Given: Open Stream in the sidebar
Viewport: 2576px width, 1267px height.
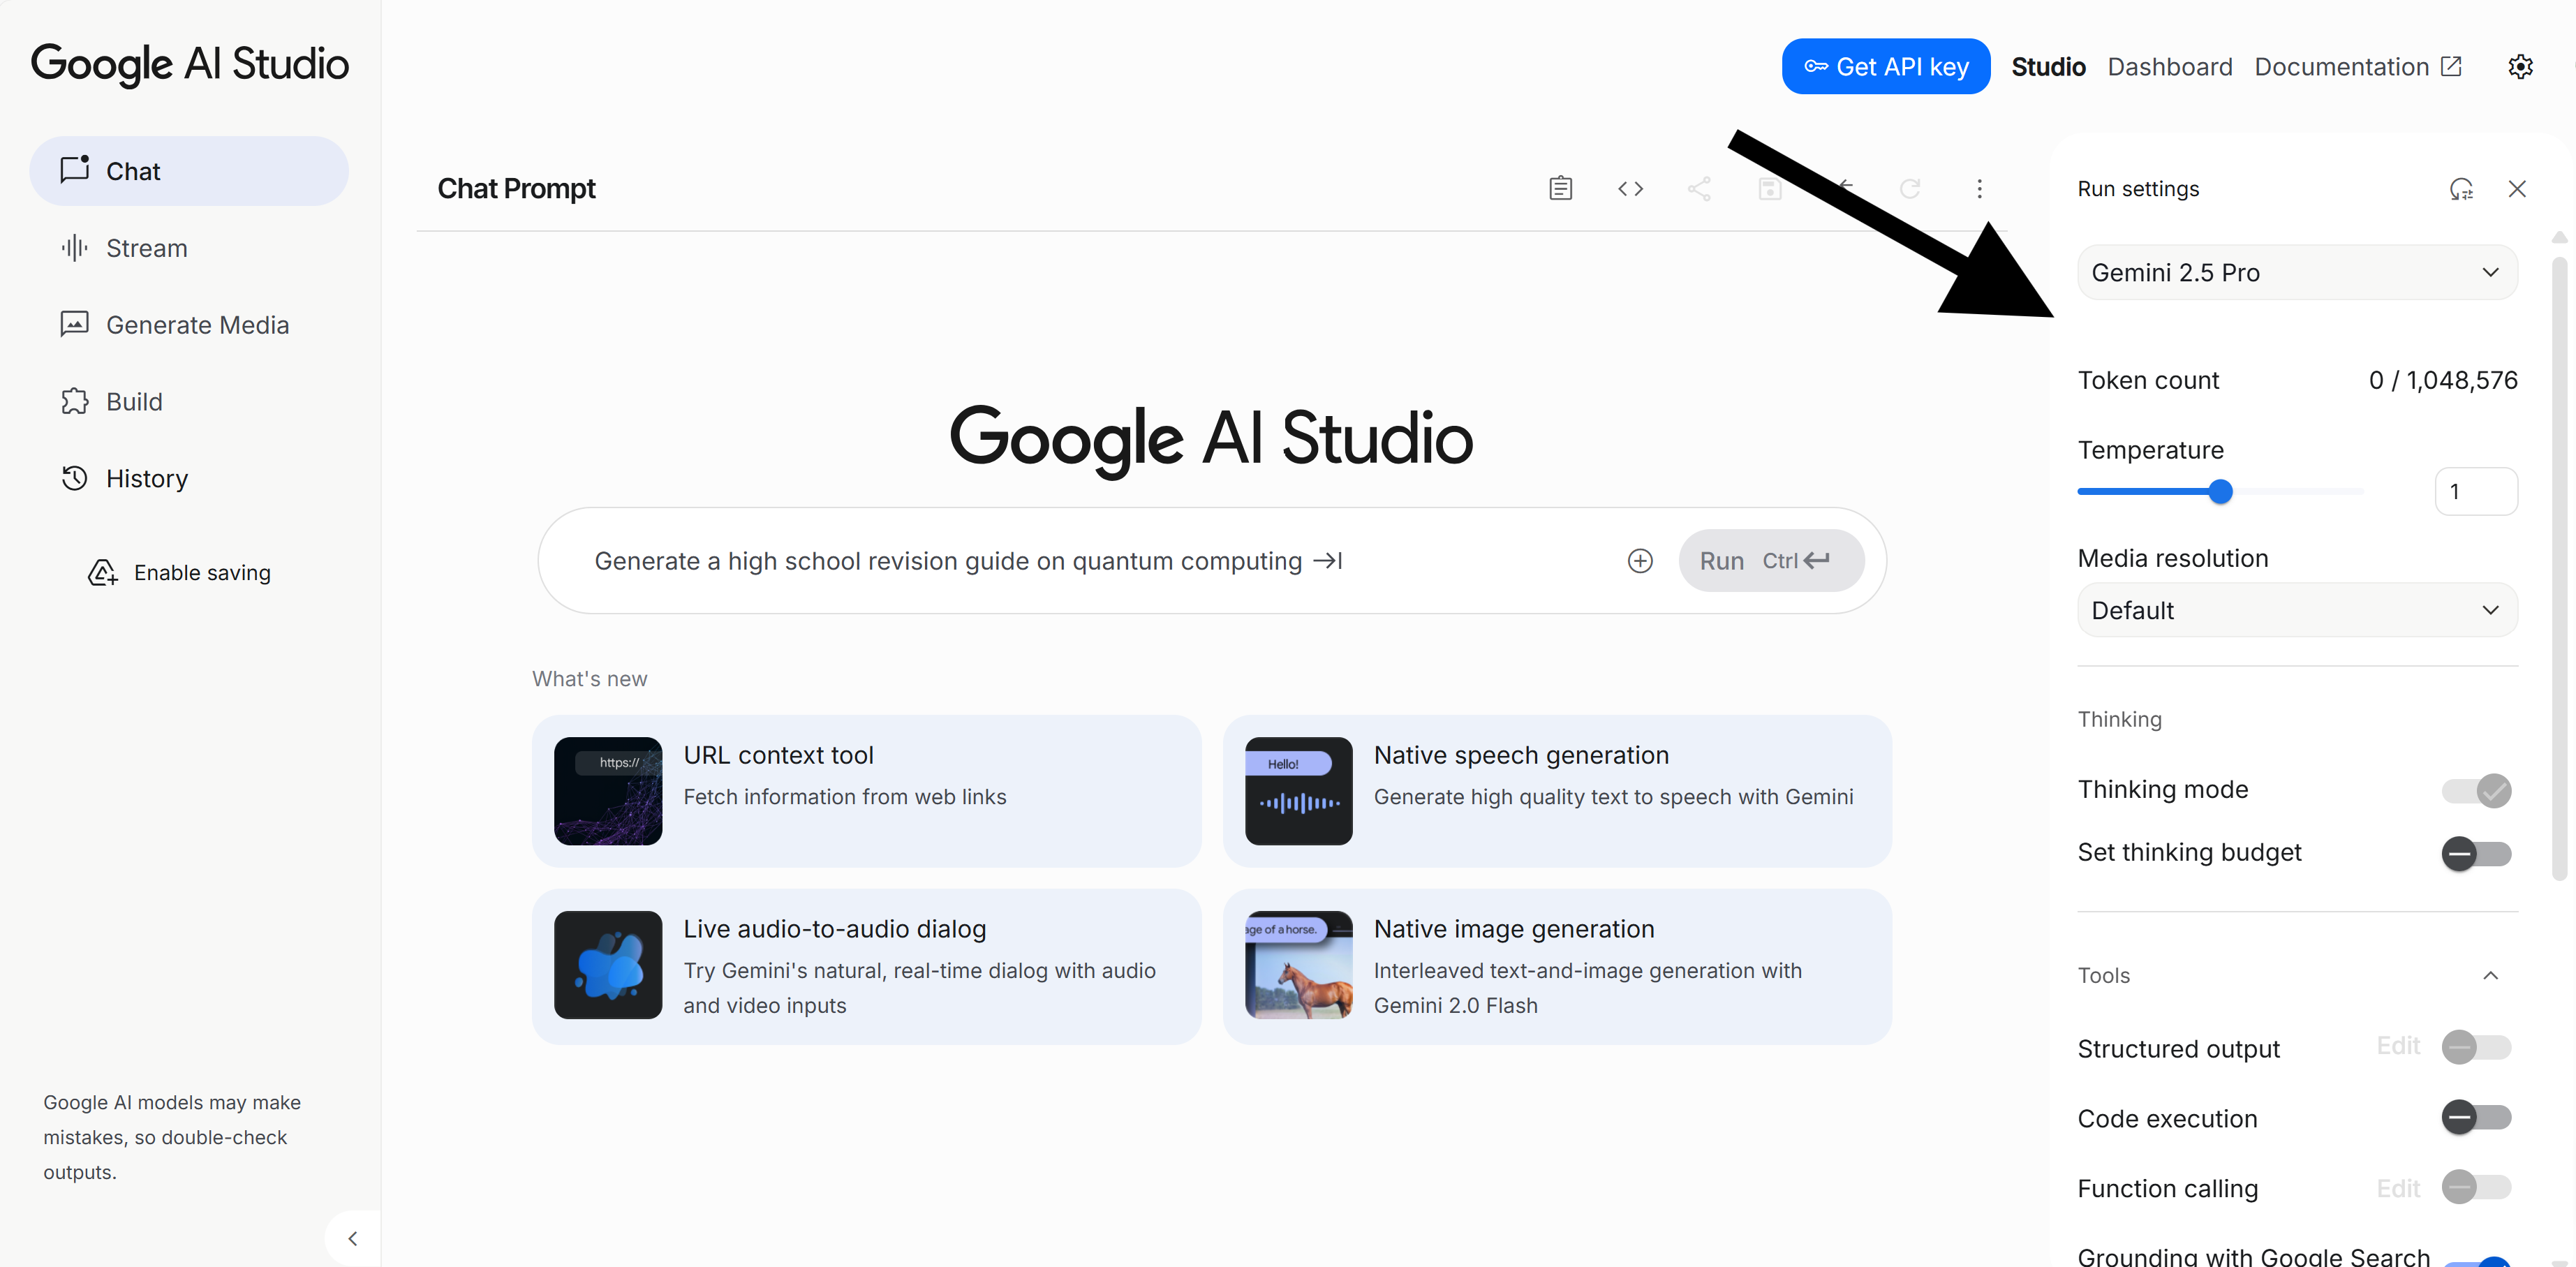Looking at the screenshot, I should pyautogui.click(x=189, y=248).
